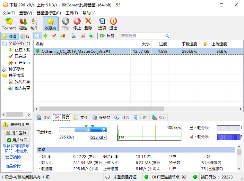Open the 服务器 servers tab
244x181 pixels.
pyautogui.click(x=101, y=118)
